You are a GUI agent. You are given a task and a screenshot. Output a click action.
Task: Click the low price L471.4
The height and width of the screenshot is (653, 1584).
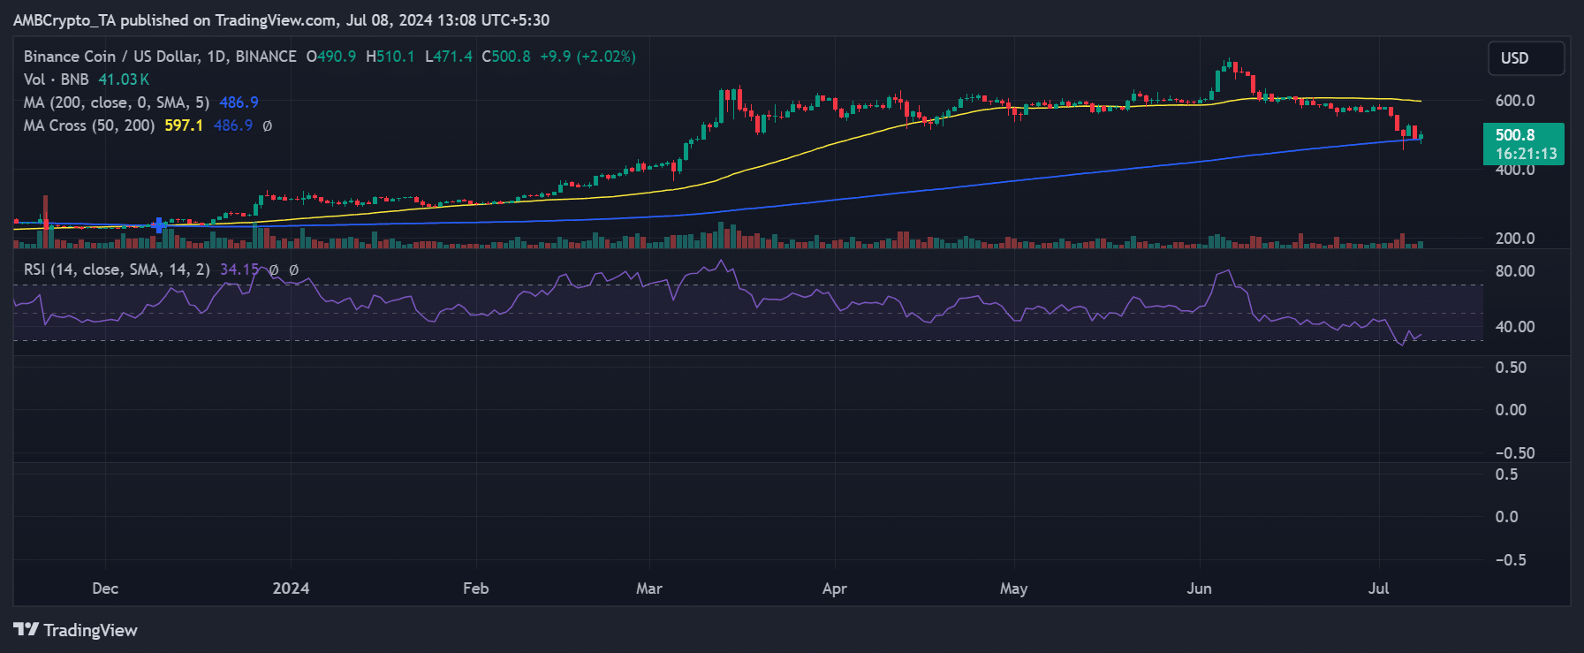(449, 57)
